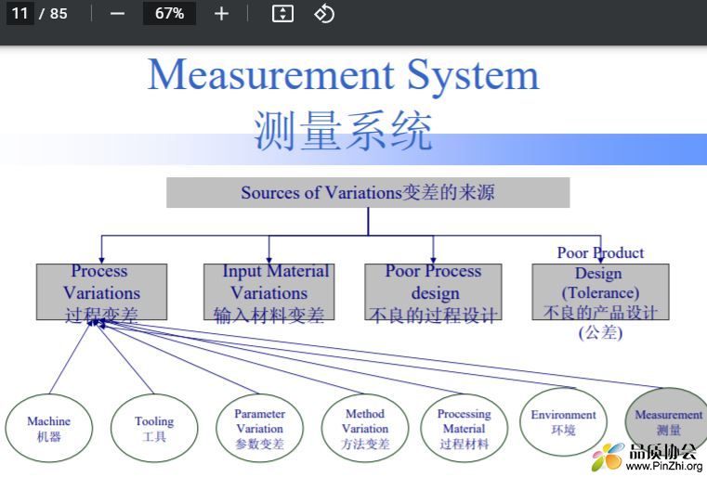Screen dimensions: 707x477
Task: Click the 'Environment 环境' oval
Action: (x=563, y=422)
